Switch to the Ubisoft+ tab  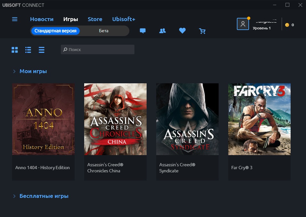[124, 19]
